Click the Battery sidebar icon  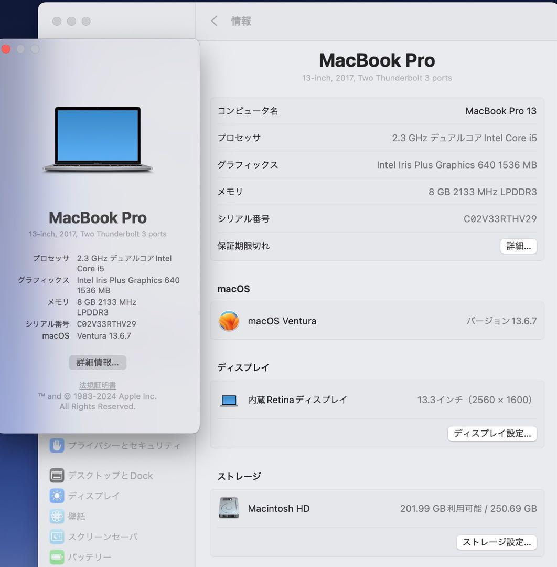point(56,557)
